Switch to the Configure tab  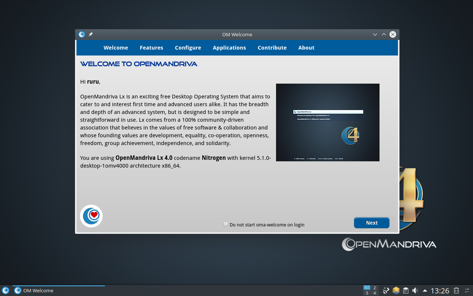(x=188, y=48)
